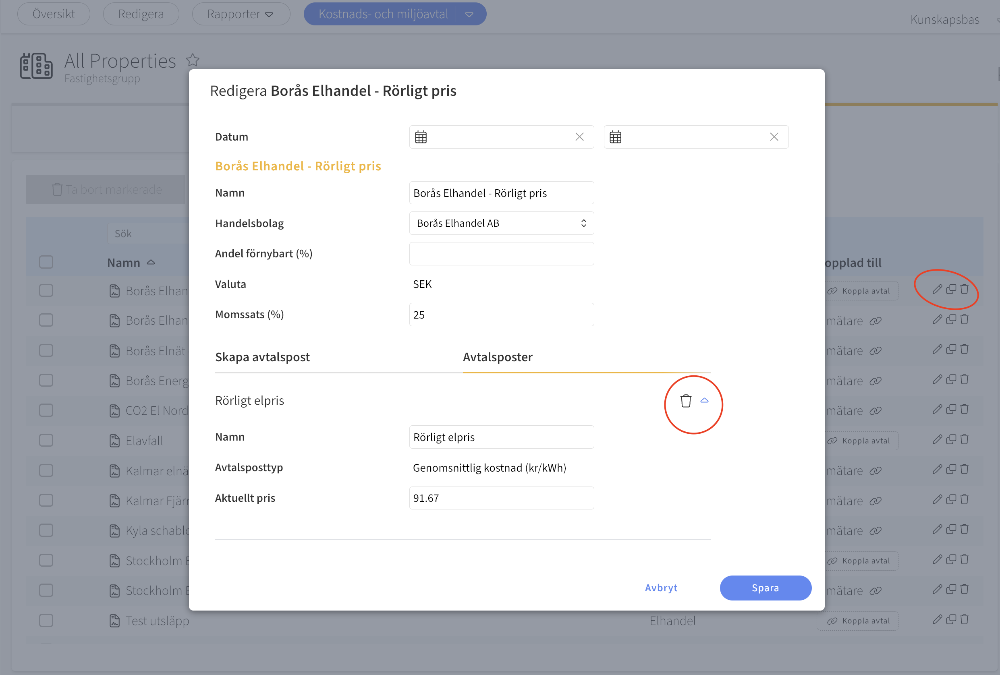Open the end date calendar picker in Datum
Viewport: 1000px width, 675px height.
pyautogui.click(x=615, y=137)
